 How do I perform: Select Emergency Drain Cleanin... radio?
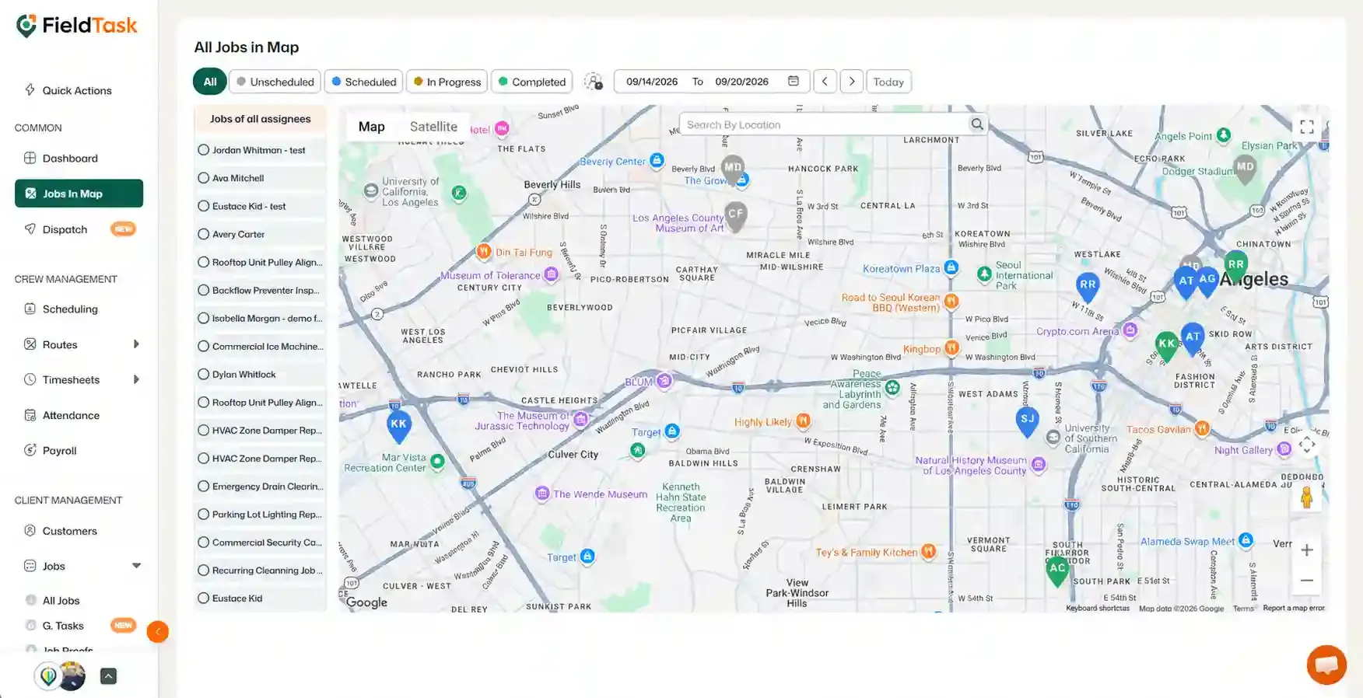point(203,486)
